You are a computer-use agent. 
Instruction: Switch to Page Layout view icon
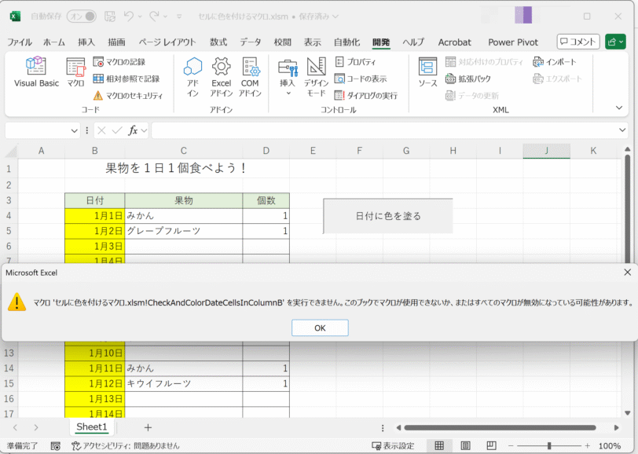(x=465, y=446)
